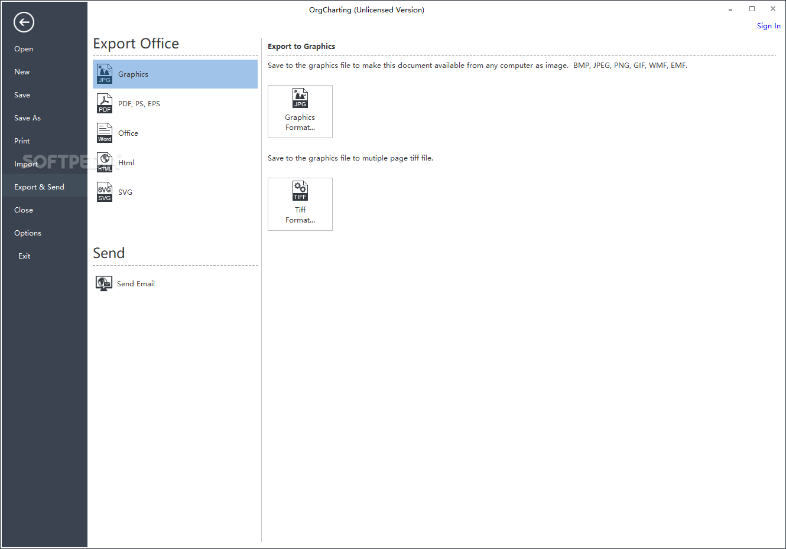The image size is (786, 549).
Task: Open Tiff Format export button
Action: pos(300,204)
